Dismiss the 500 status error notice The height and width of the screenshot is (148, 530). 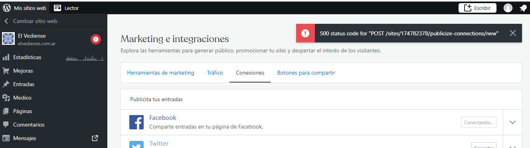pos(513,33)
